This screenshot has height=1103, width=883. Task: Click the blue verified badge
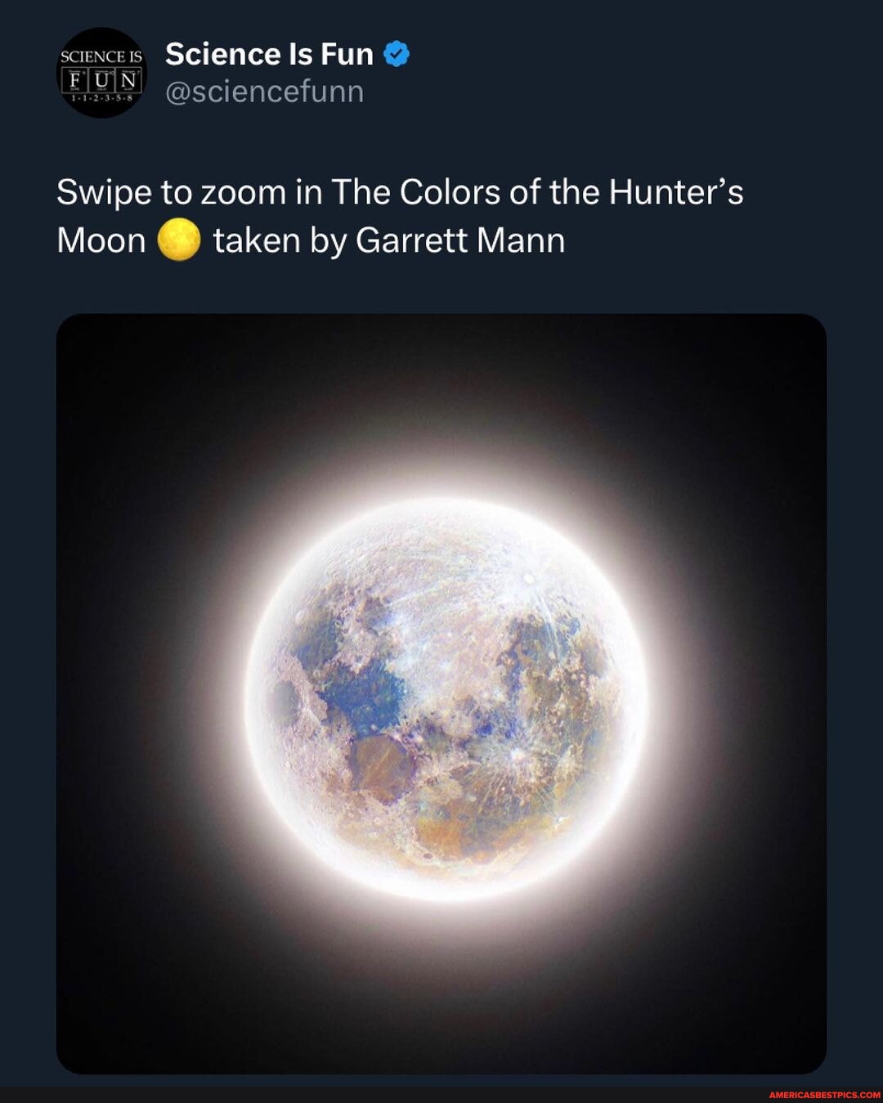click(x=397, y=54)
